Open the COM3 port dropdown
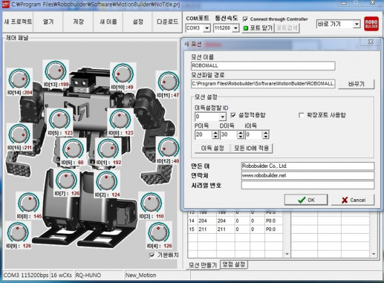Screen dimensions: 384x283 [207, 28]
